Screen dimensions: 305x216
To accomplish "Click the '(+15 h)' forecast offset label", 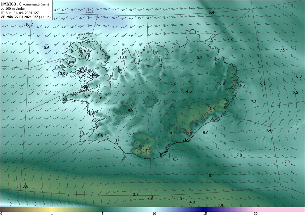I will [x=45, y=17].
